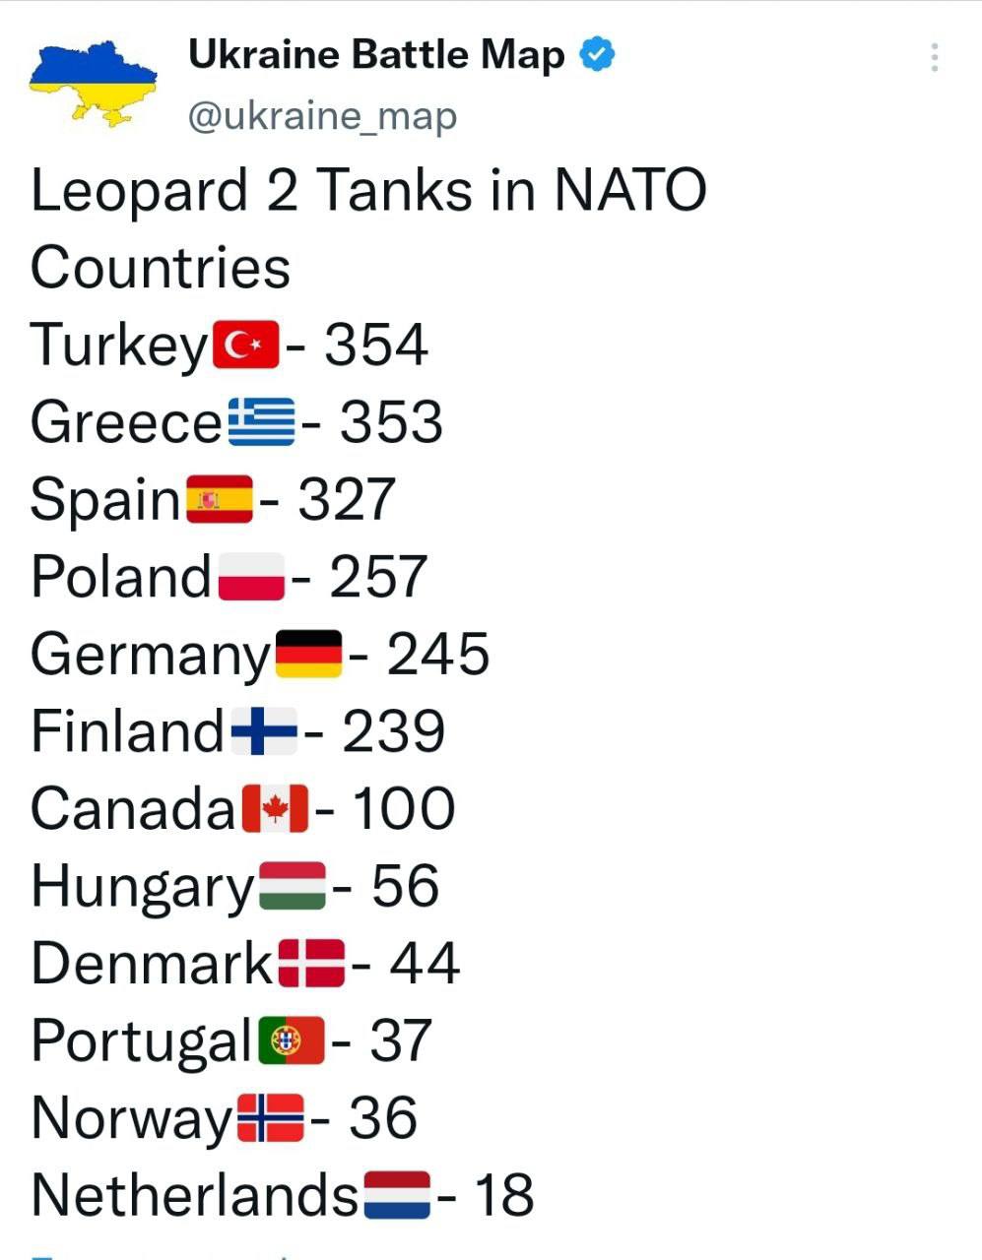Click the Finland flag emoji

[263, 731]
